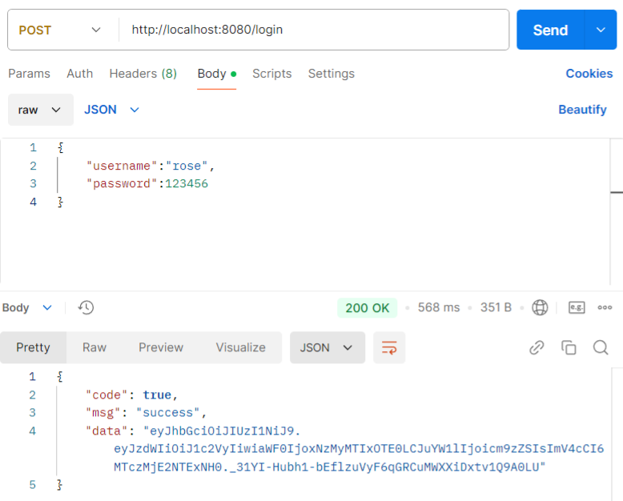Click the copy response icon
Image resolution: width=623 pixels, height=501 pixels.
tap(569, 348)
